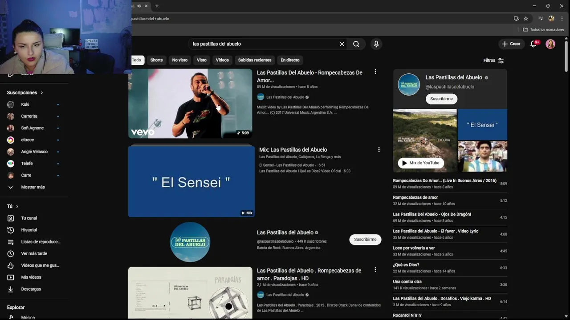Open ¿Qué es Dios? in side list

click(406, 265)
